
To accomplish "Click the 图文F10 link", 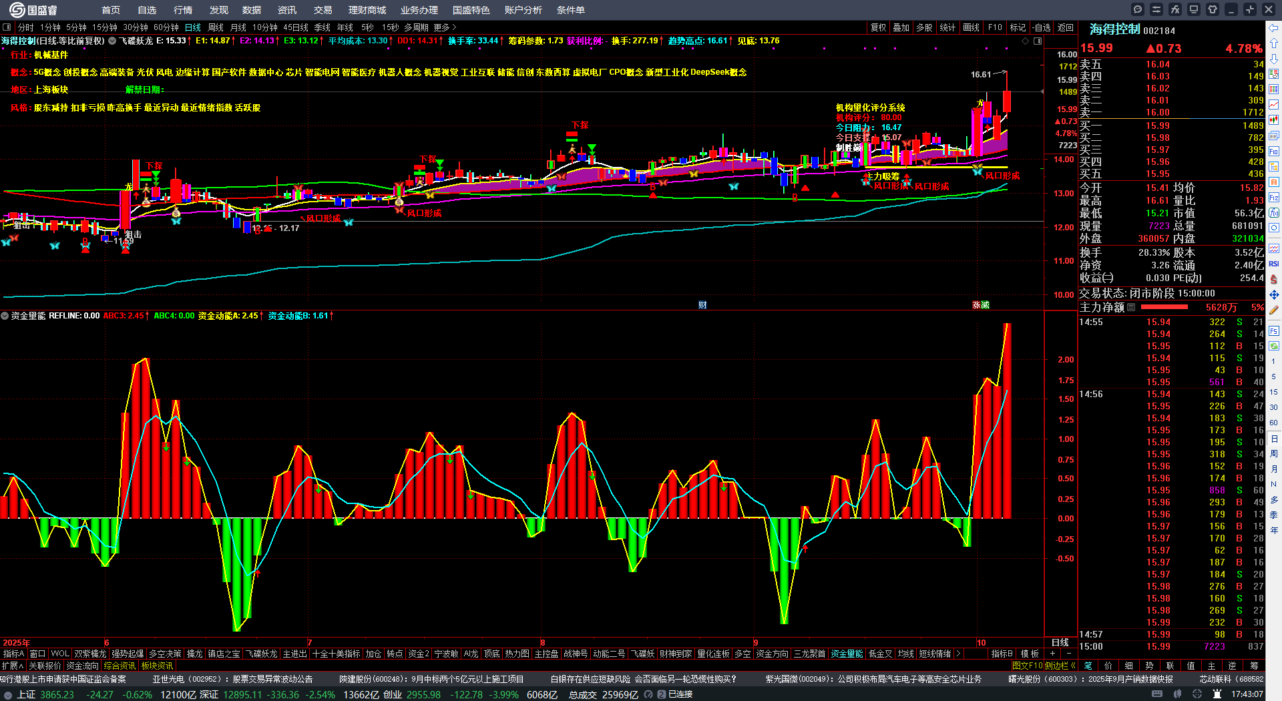I will point(1028,666).
